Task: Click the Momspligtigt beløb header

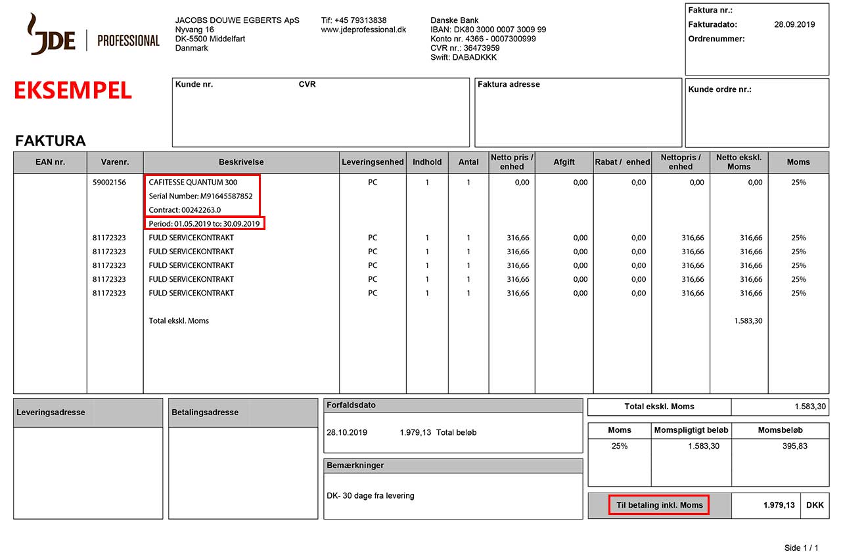Action: (x=691, y=430)
